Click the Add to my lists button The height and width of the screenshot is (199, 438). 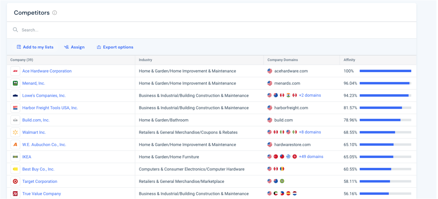[35, 47]
